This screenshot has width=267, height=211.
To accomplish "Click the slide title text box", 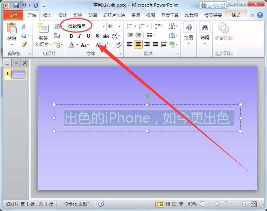I will click(147, 118).
